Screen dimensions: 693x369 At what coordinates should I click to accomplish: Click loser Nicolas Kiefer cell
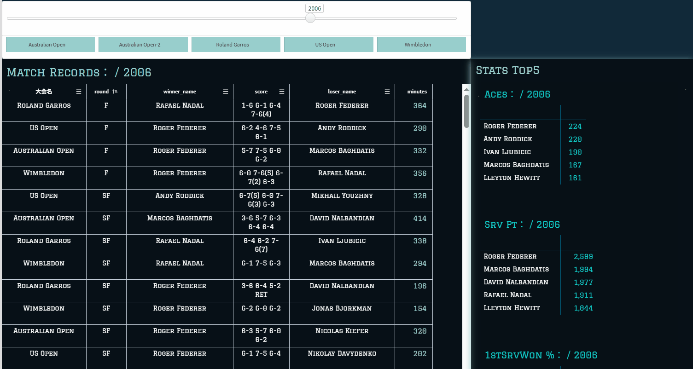pyautogui.click(x=342, y=336)
